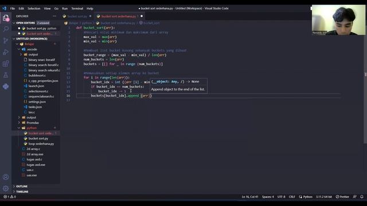Open the Terminal menu
Screen dimensions: 367x206
[77, 9]
